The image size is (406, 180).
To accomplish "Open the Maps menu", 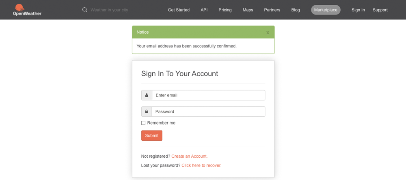I will [x=248, y=10].
